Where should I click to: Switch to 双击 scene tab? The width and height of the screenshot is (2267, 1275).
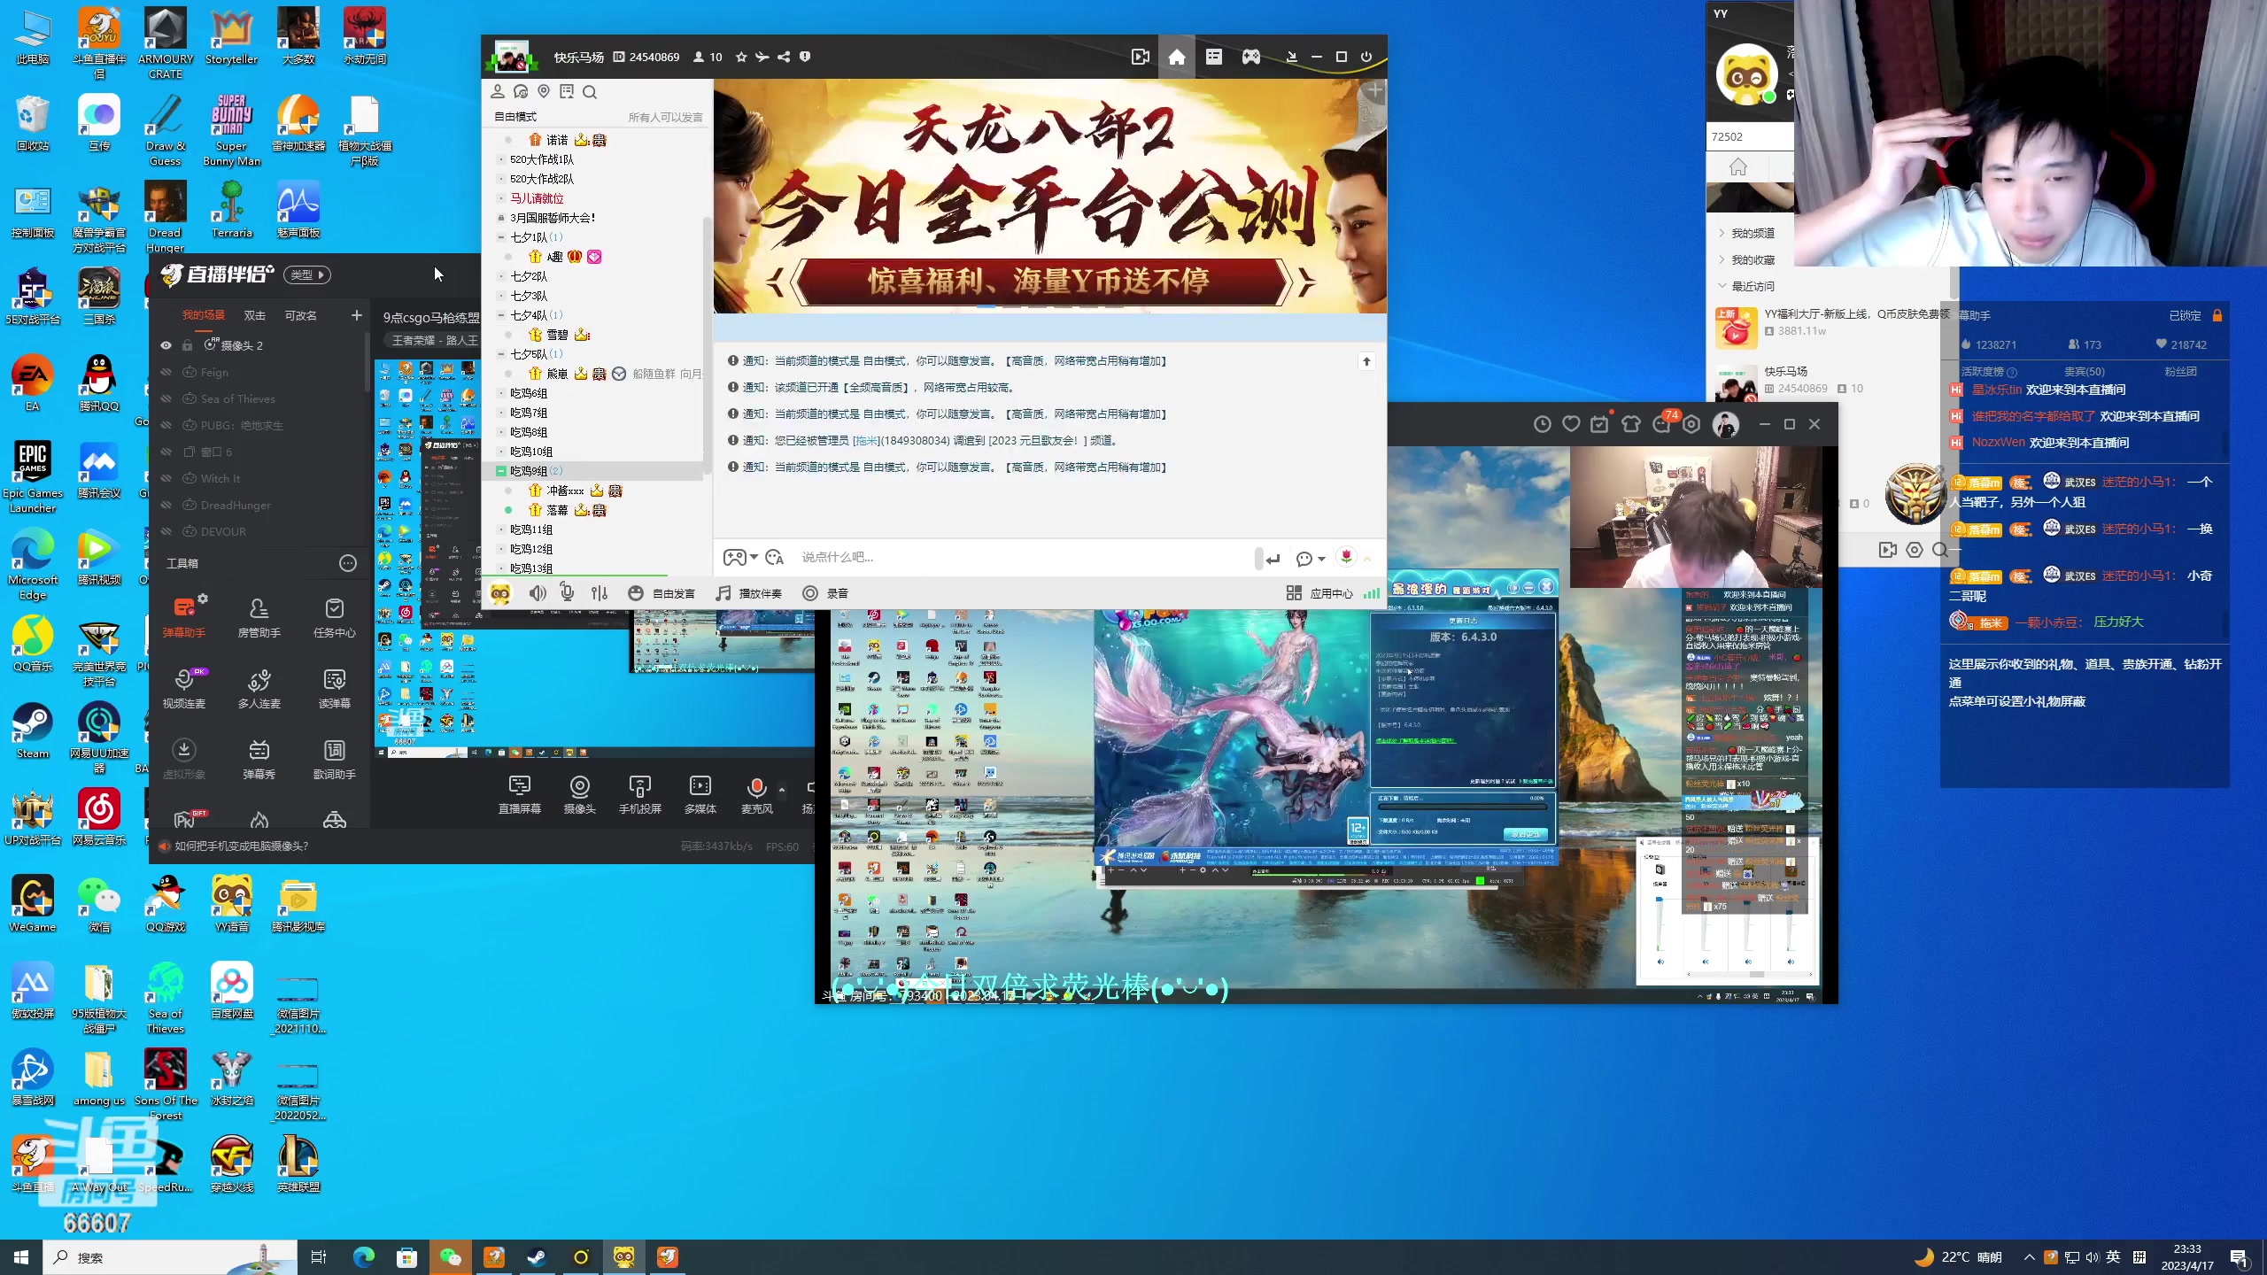pos(255,315)
